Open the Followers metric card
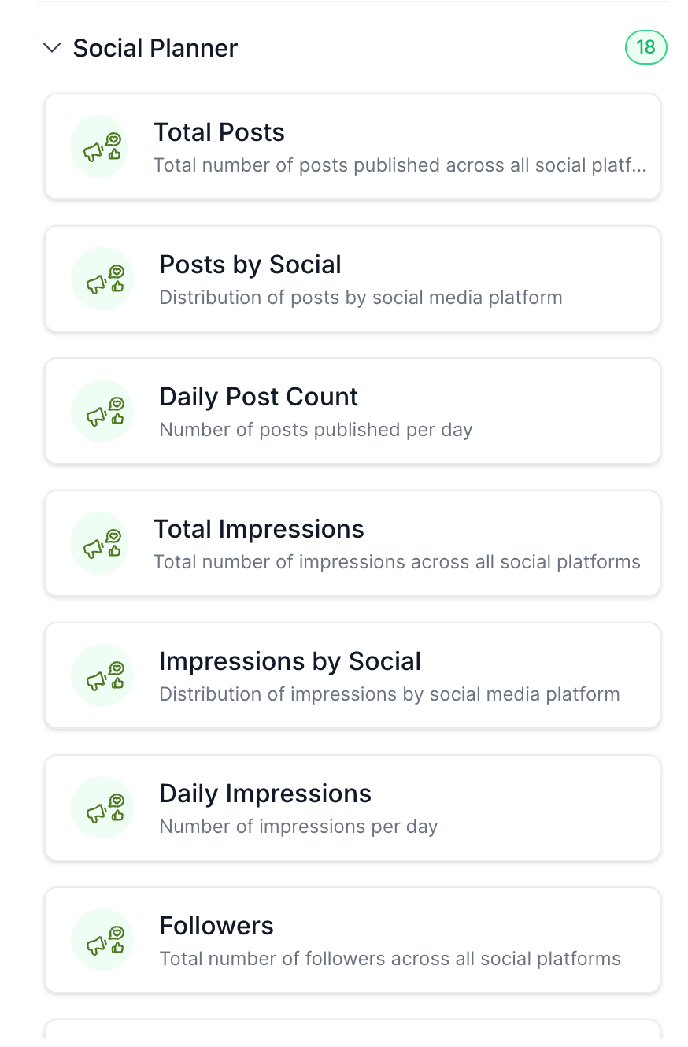 point(353,940)
